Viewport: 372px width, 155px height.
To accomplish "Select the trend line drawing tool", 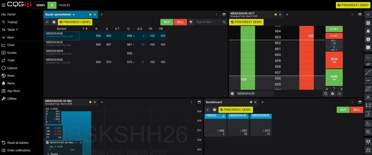I will coord(368,72).
